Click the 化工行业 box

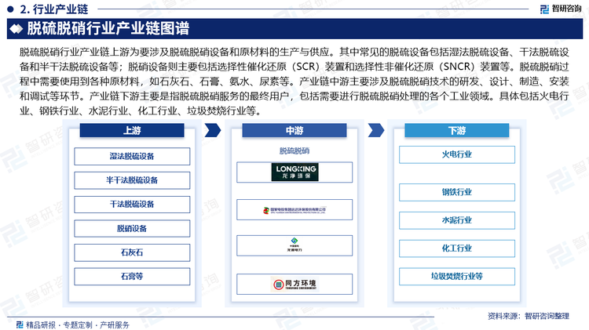(457, 248)
